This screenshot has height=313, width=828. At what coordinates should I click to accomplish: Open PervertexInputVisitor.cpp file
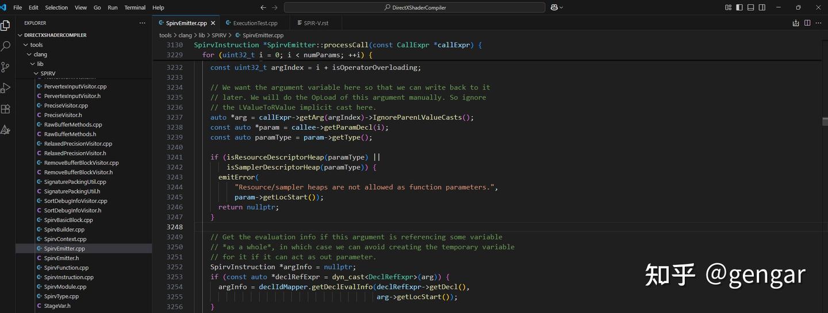point(75,86)
